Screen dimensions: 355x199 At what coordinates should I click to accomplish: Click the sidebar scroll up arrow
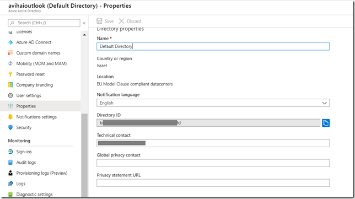(84, 35)
